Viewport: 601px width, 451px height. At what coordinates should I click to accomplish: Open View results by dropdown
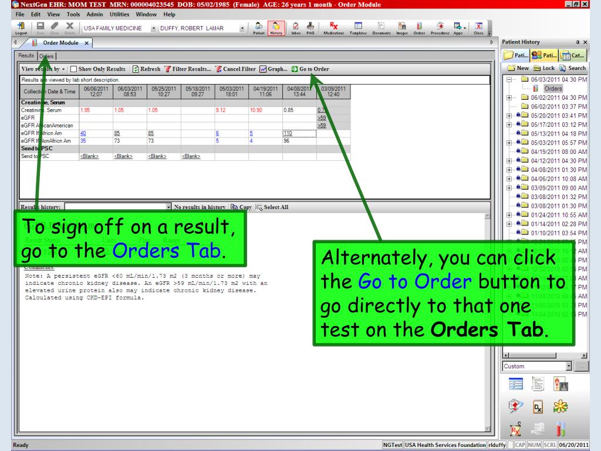(x=43, y=69)
